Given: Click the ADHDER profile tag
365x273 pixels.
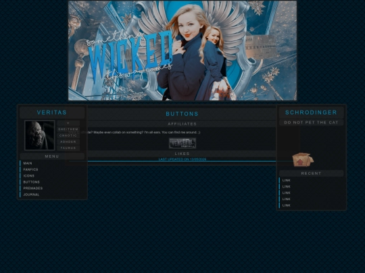Looking at the screenshot, I should (x=68, y=142).
